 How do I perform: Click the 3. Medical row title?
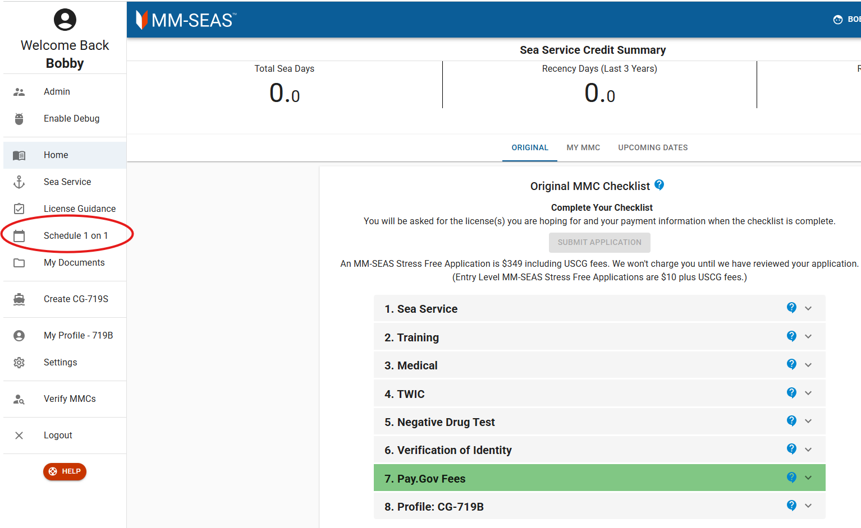tap(411, 365)
